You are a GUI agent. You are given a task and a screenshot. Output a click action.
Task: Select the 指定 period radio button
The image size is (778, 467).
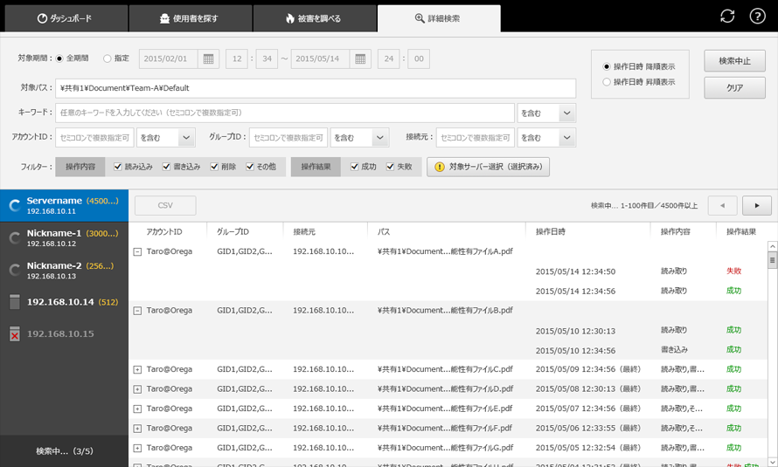click(x=108, y=59)
